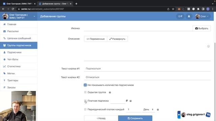Open the Подписчики section

[19, 52]
